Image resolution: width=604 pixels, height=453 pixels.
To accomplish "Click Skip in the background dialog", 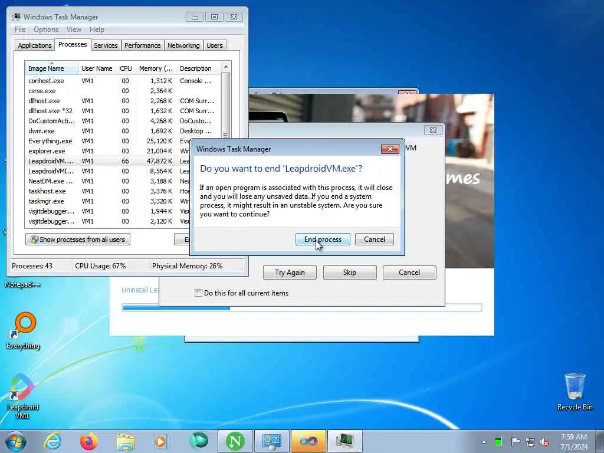I will click(x=350, y=273).
